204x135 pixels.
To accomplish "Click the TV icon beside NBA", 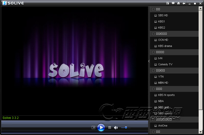I will [x=155, y=101].
